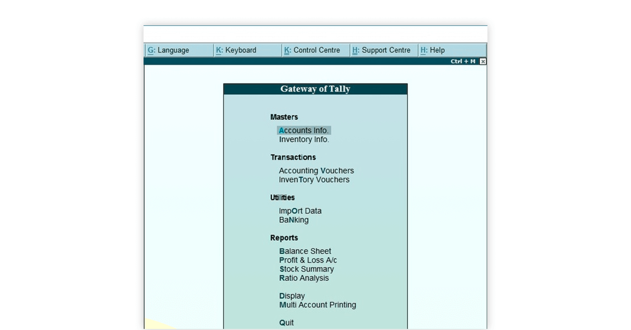Select Accounts Info. under Masters
The width and height of the screenshot is (631, 330).
click(x=304, y=130)
